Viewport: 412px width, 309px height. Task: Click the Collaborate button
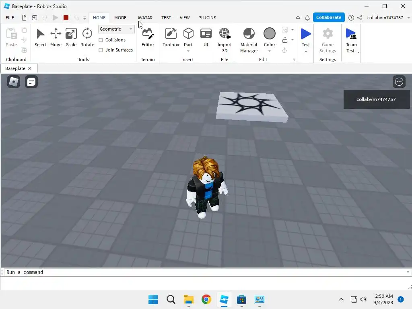(328, 17)
